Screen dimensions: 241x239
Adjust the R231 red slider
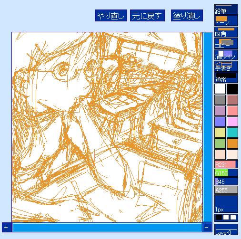coord(226,164)
